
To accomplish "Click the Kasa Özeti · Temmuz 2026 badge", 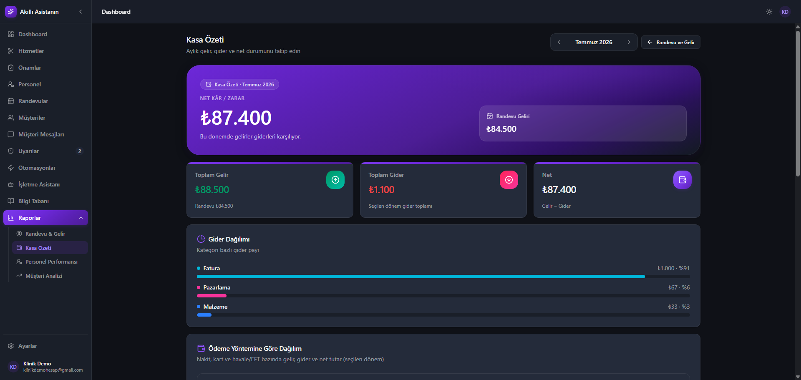I will [239, 84].
